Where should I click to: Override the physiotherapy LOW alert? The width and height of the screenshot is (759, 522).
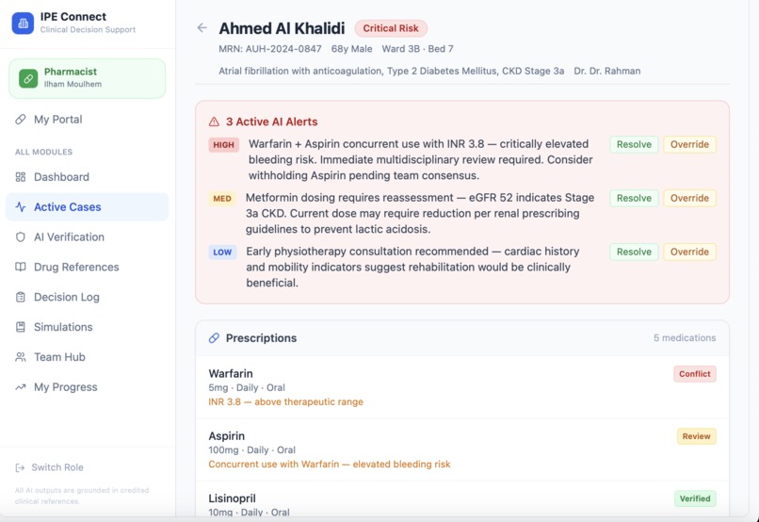point(689,252)
